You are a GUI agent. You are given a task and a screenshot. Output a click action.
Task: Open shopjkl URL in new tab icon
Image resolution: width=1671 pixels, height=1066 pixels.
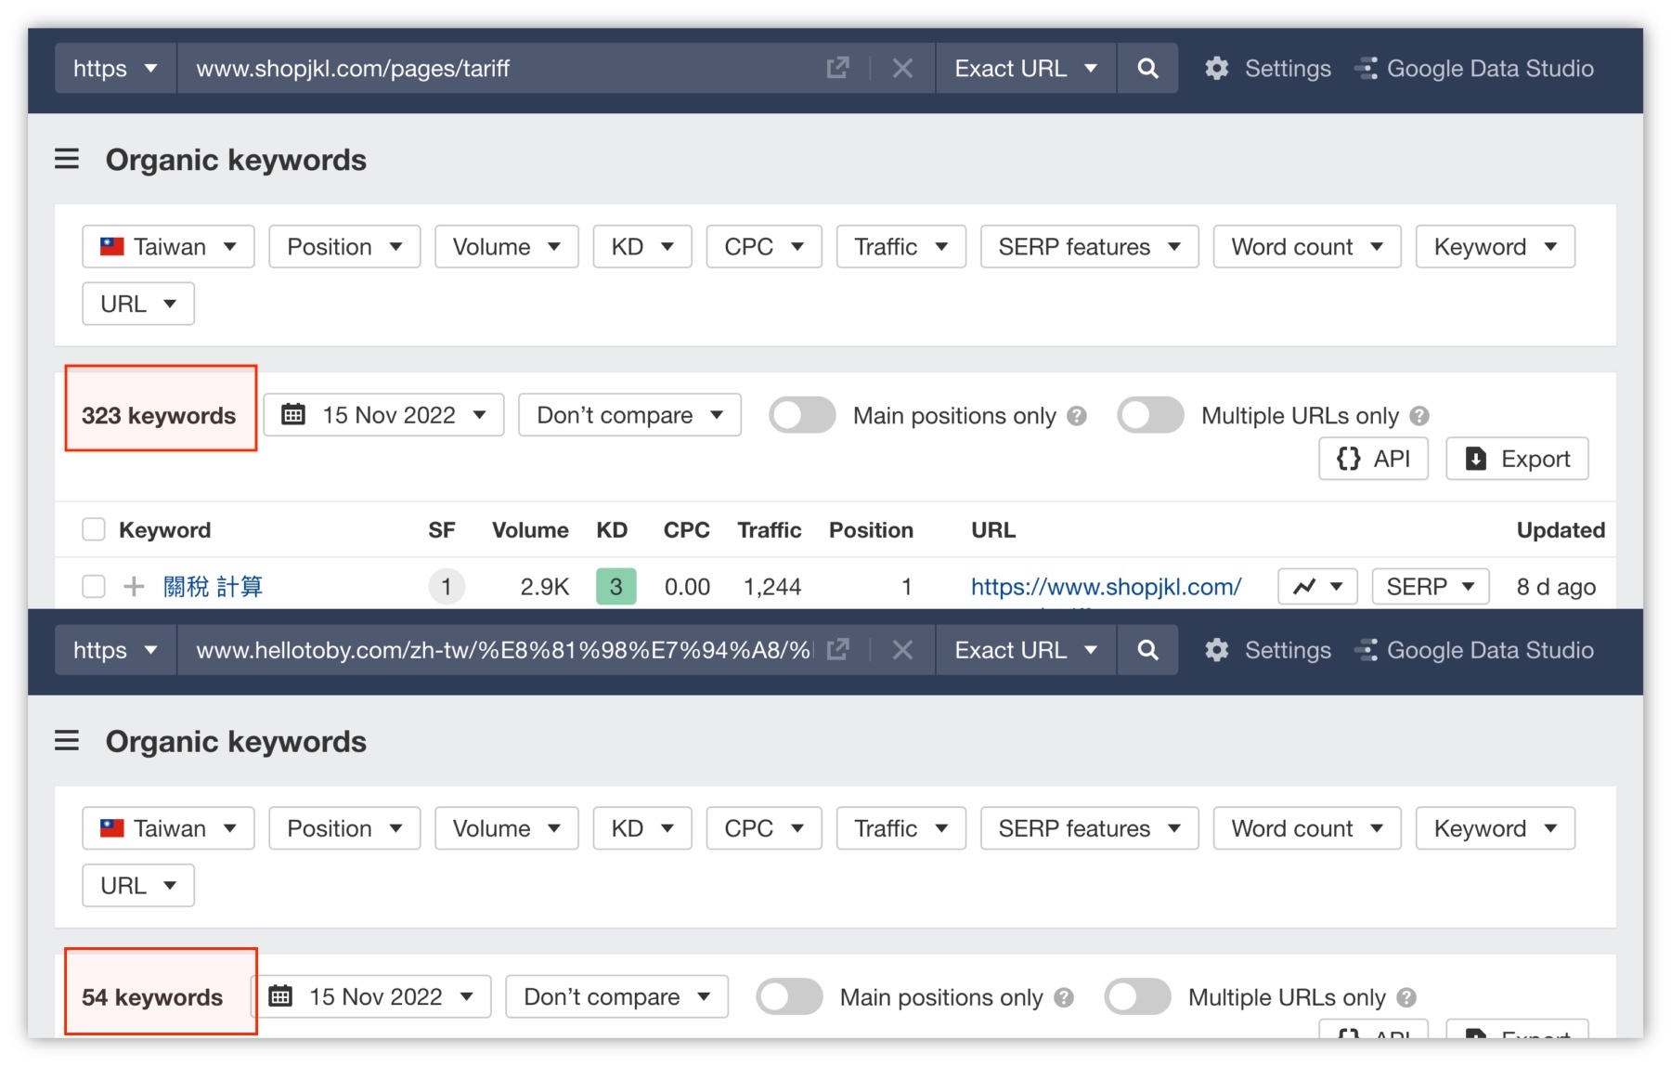click(837, 69)
